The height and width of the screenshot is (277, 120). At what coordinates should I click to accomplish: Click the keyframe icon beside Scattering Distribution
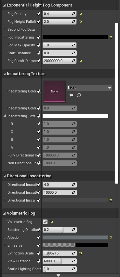point(39,230)
